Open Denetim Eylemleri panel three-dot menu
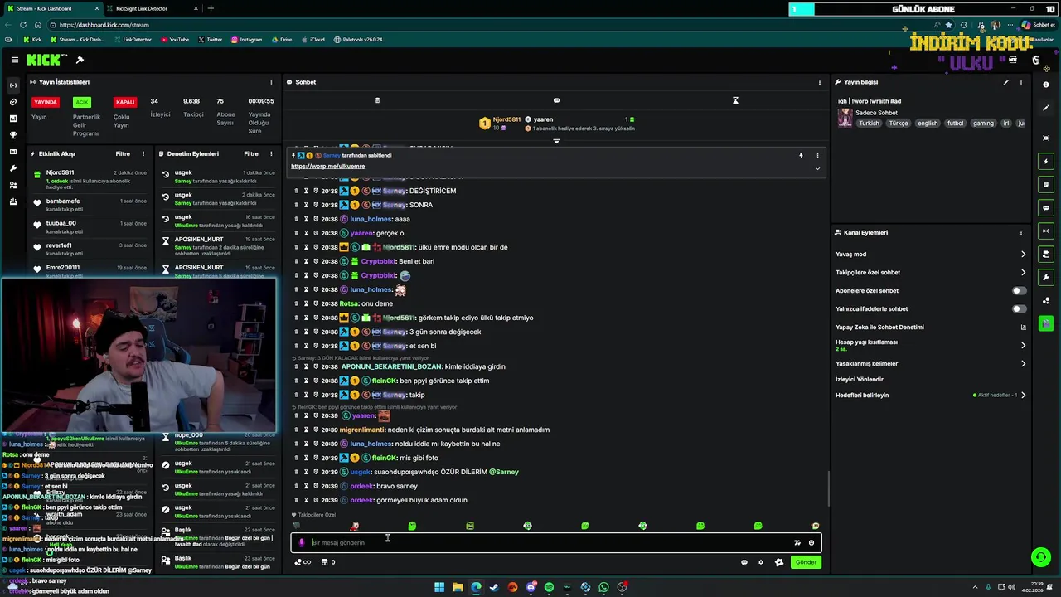The image size is (1061, 597). coord(271,153)
